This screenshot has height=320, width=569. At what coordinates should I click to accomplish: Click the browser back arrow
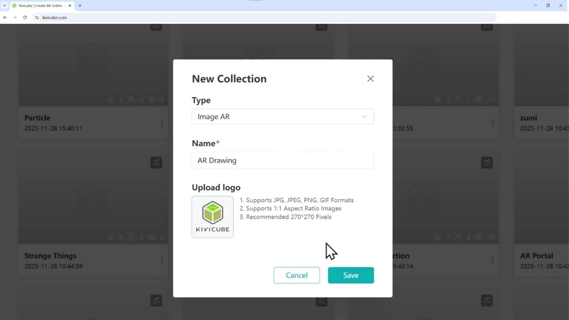5,17
